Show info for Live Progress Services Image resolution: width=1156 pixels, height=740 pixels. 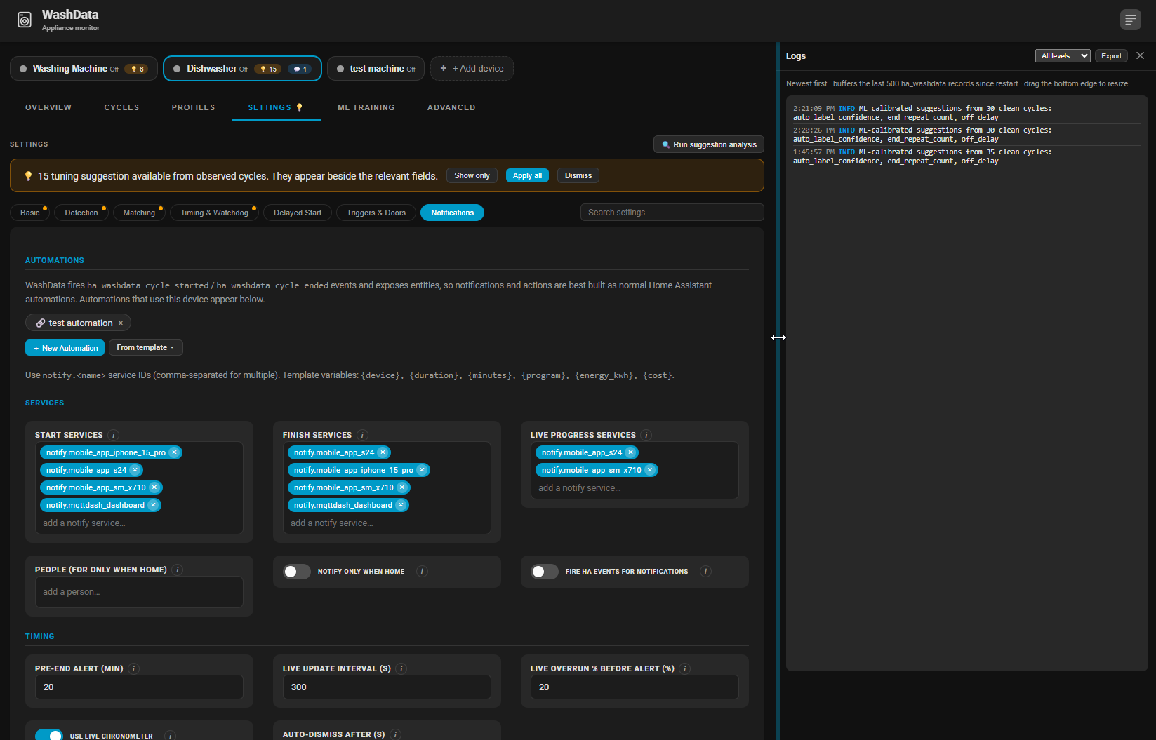click(646, 435)
